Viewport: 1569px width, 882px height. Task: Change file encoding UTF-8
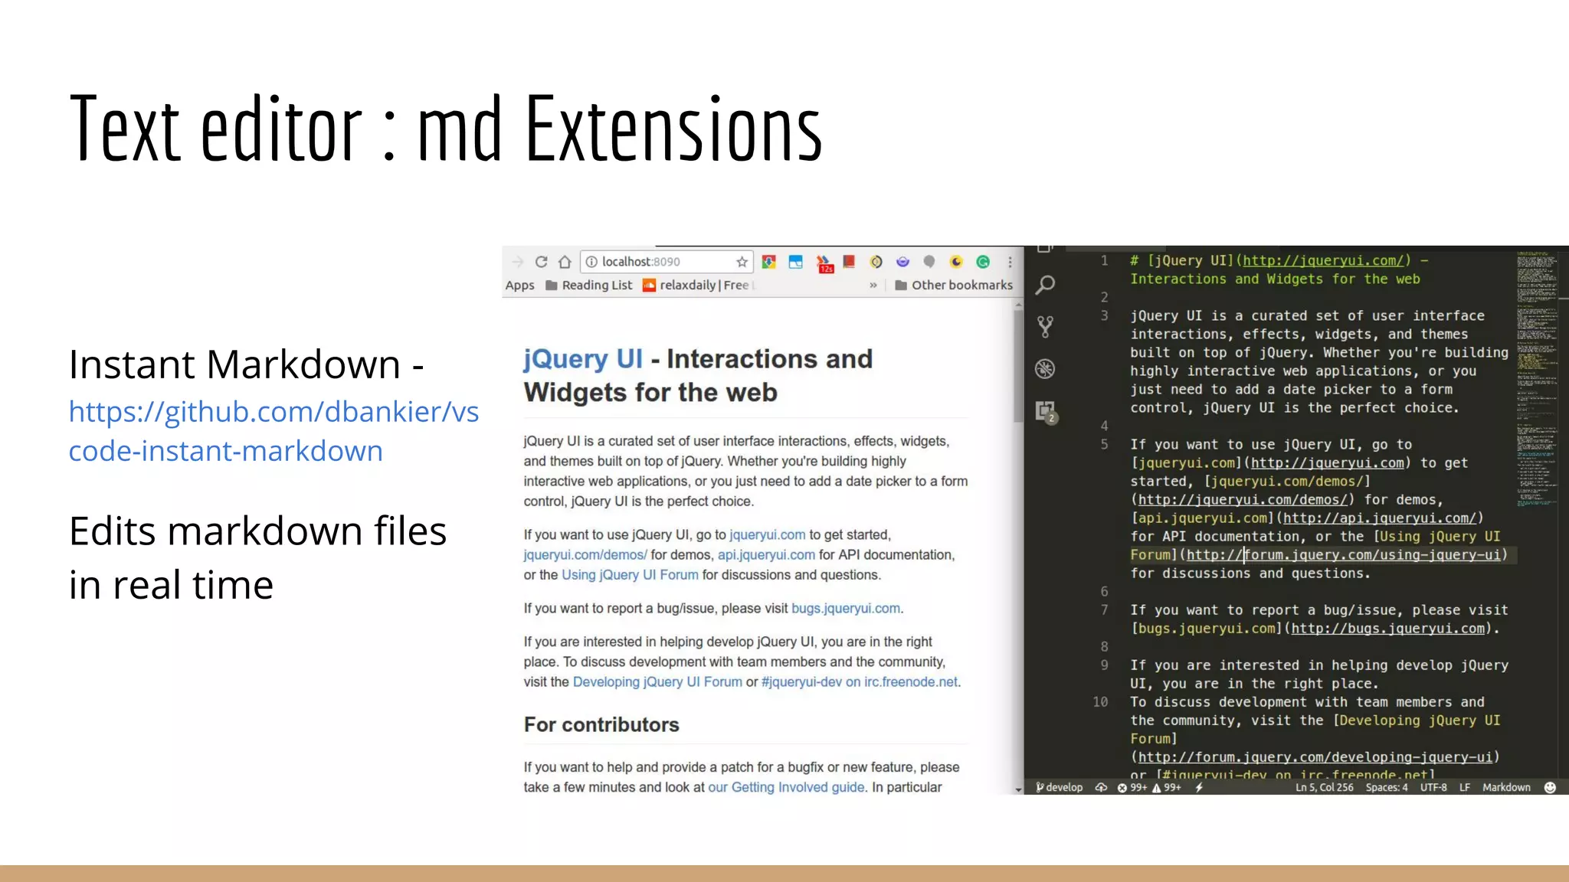tap(1433, 787)
